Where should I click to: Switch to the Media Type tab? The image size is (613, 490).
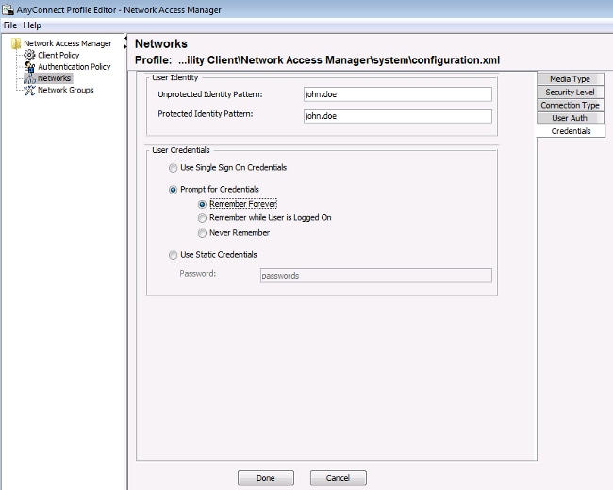pyautogui.click(x=571, y=79)
